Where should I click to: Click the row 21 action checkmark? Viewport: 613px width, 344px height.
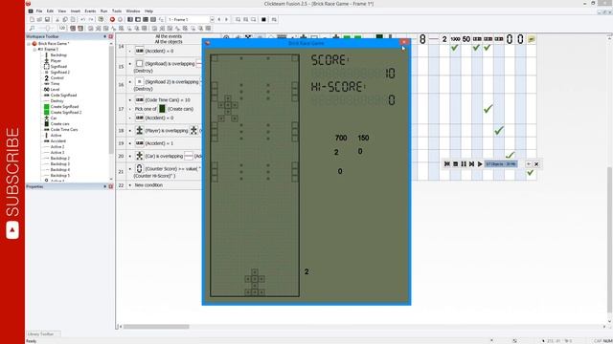(530, 172)
